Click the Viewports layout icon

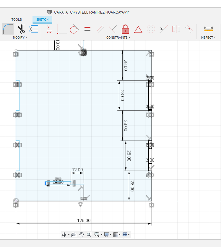click(x=125, y=235)
